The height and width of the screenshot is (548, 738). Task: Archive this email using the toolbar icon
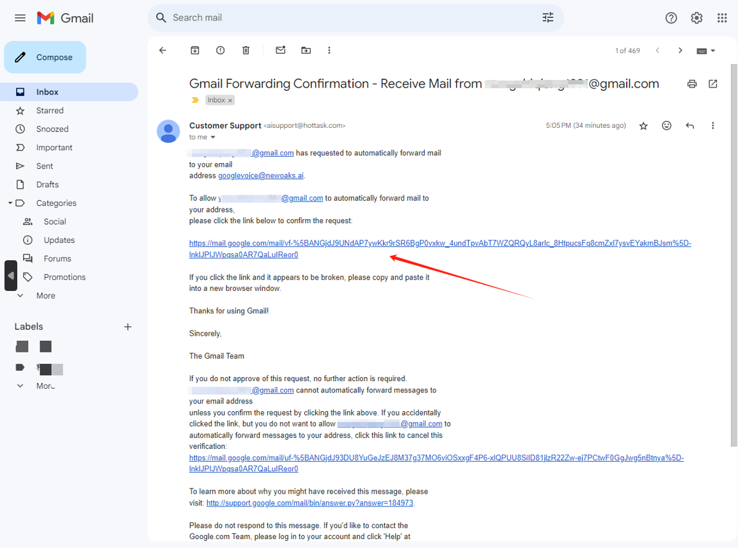coord(195,51)
